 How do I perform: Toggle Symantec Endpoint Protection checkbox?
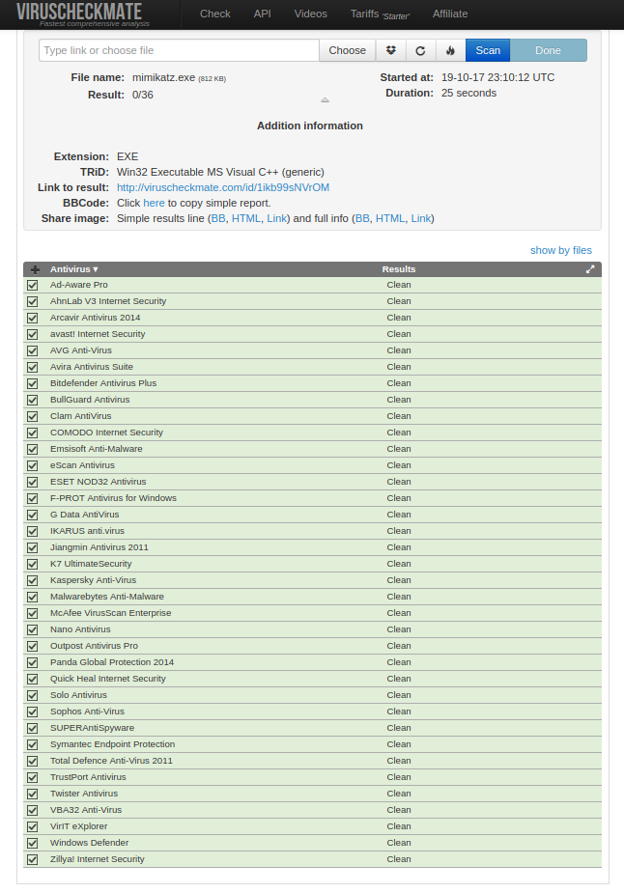click(33, 744)
